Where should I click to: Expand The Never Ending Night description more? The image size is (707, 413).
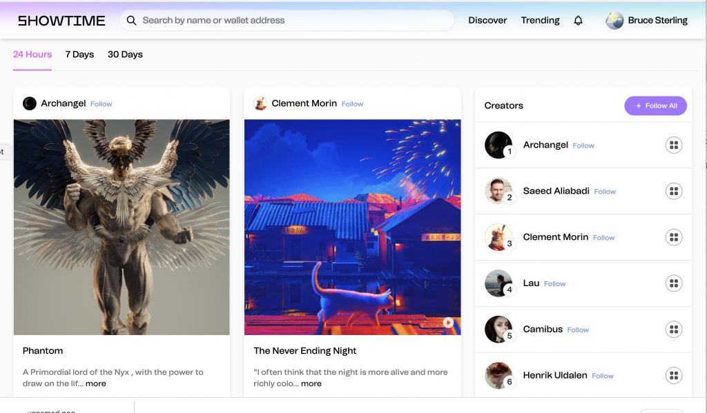click(311, 384)
